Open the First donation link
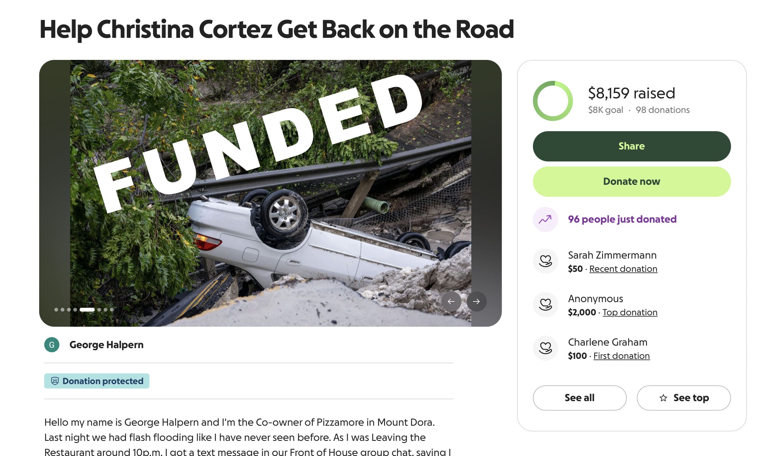This screenshot has width=767, height=456. (621, 356)
